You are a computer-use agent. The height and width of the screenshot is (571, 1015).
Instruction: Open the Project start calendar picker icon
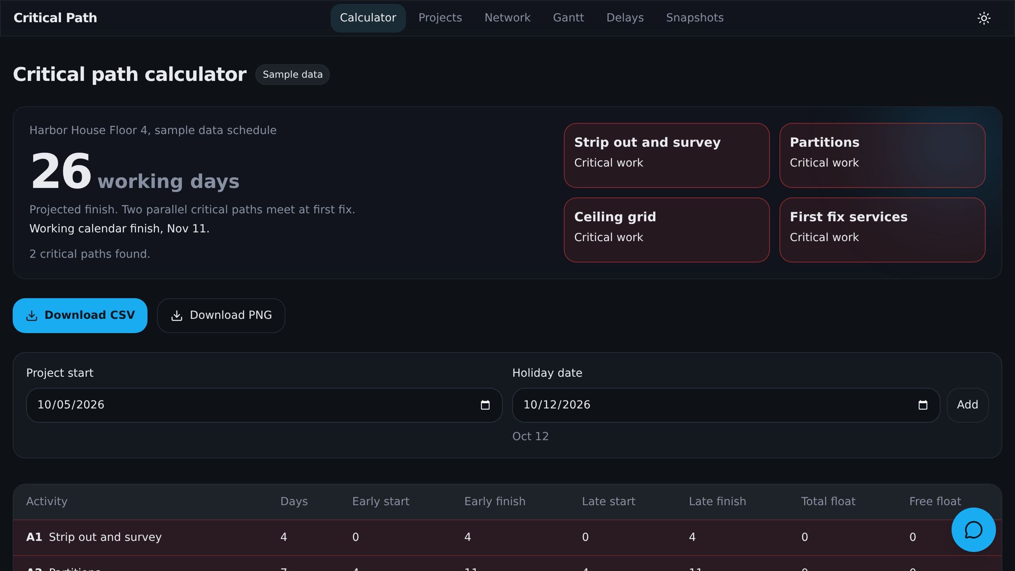point(485,405)
